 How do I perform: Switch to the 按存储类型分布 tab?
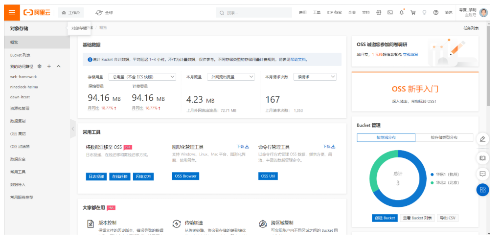coord(444,137)
